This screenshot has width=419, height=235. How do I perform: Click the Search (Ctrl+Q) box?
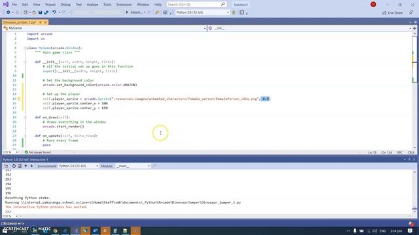tap(196, 5)
